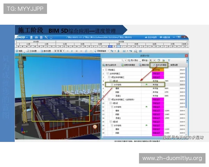Screen dimensions: 209x167
Task: Play the construction simulation
Action: coord(72,51)
